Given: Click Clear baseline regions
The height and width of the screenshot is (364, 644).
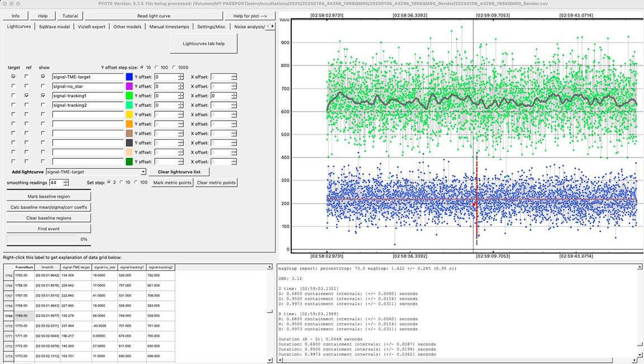Looking at the screenshot, I should 49,218.
